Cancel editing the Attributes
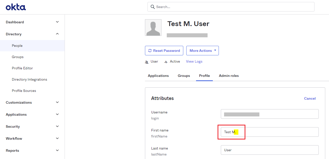Image resolution: width=329 pixels, height=159 pixels. coord(310,98)
